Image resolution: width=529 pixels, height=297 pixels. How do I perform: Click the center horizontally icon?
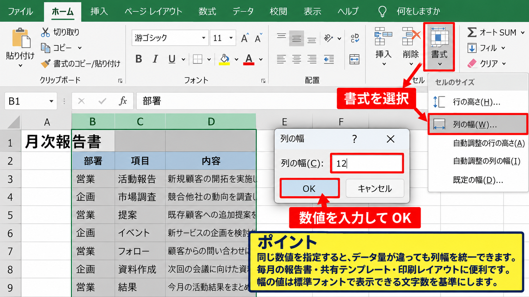pos(296,59)
